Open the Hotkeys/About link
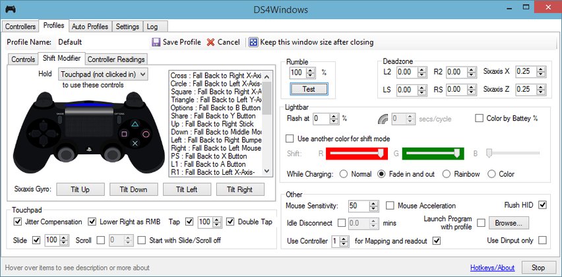Screen dimensions: 562x277 (x=492, y=268)
